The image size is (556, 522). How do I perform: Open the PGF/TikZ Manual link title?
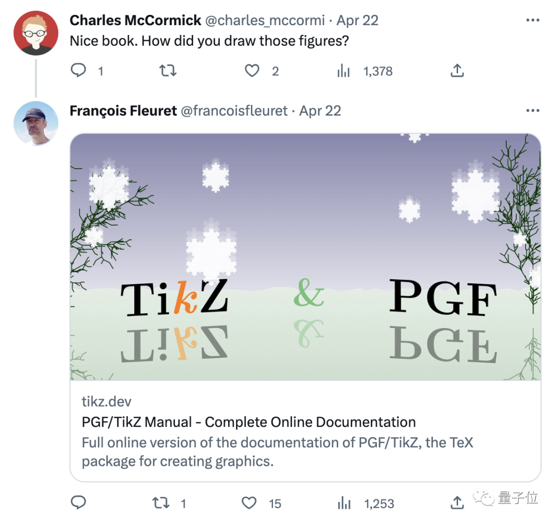click(x=249, y=422)
